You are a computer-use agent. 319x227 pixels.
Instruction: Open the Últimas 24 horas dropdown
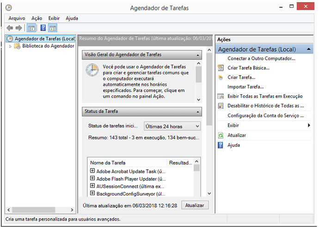click(x=172, y=126)
